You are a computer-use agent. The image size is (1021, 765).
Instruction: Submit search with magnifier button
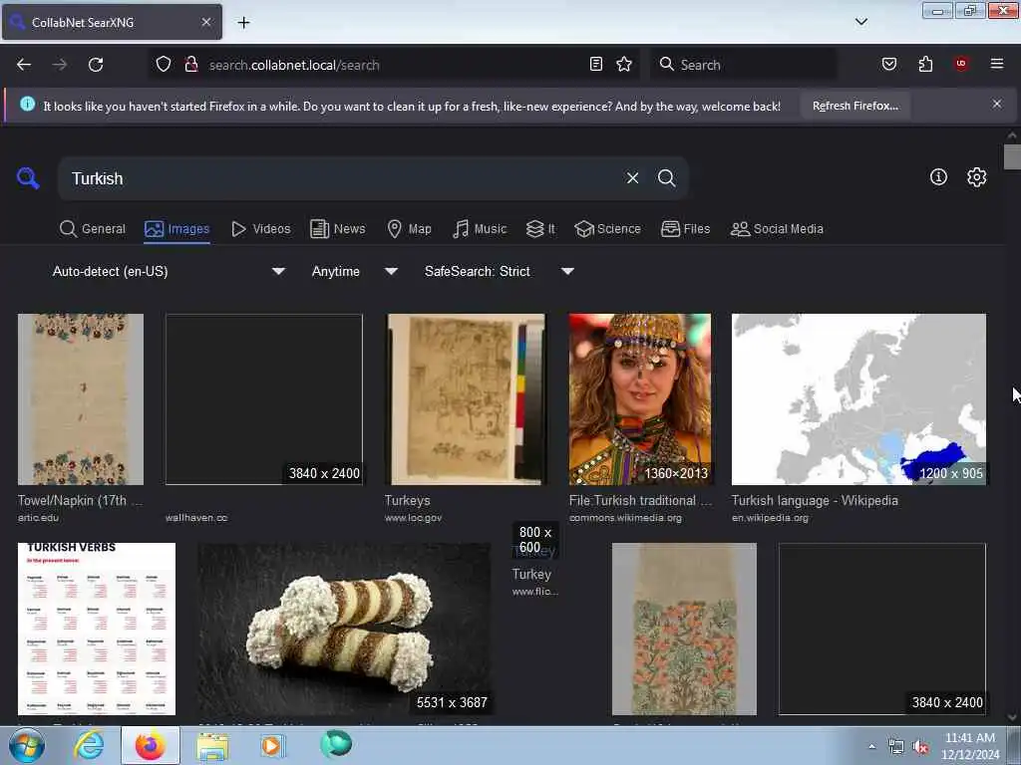(x=666, y=178)
